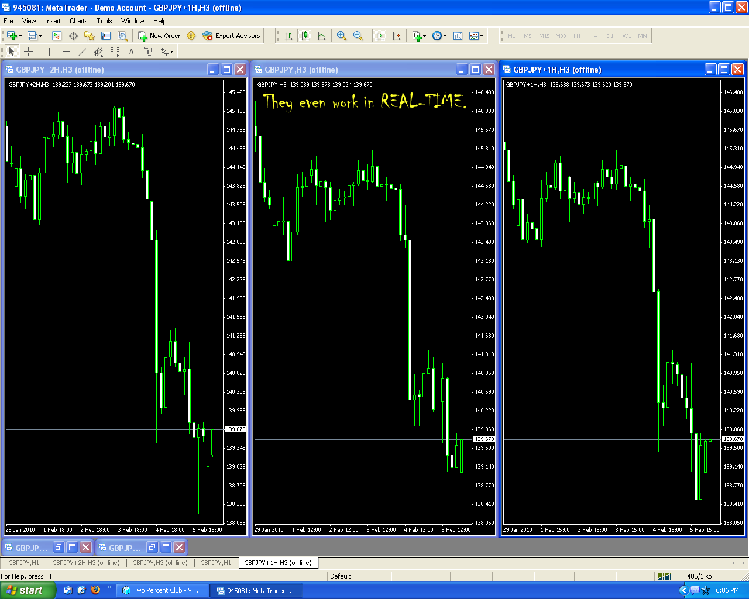Click the New Order button
This screenshot has height=599, width=749.
tap(159, 36)
